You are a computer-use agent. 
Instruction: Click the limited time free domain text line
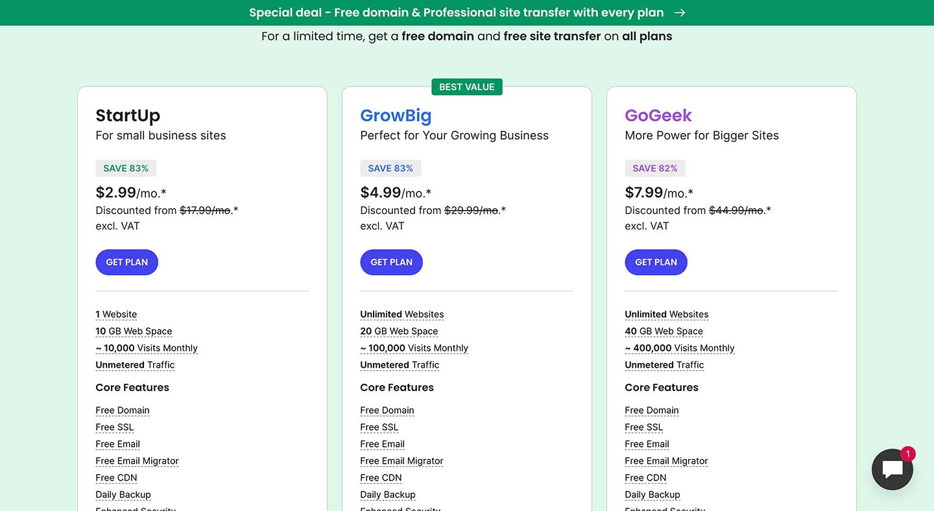tap(467, 36)
